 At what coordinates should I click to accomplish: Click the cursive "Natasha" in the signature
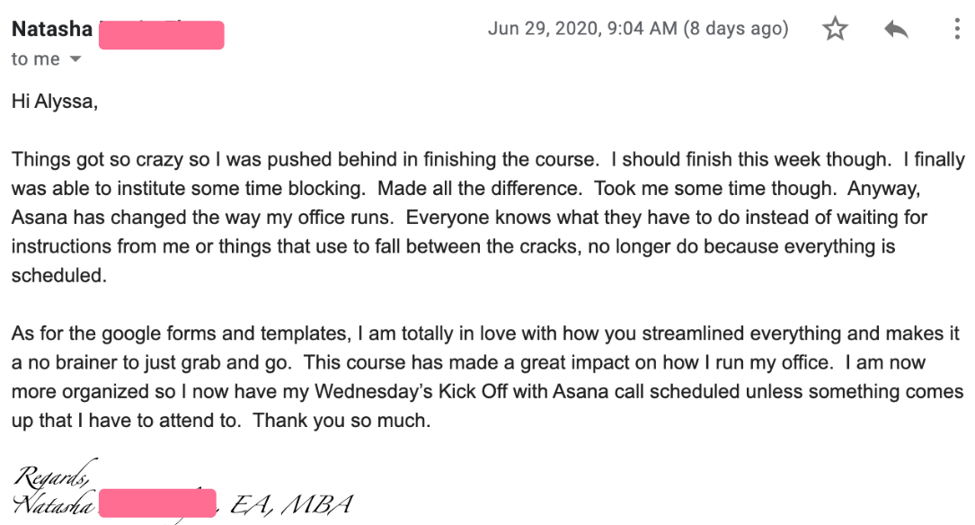(x=54, y=504)
